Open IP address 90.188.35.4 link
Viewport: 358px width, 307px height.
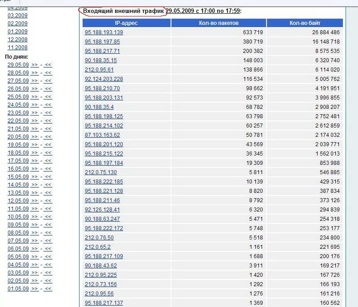click(99, 107)
